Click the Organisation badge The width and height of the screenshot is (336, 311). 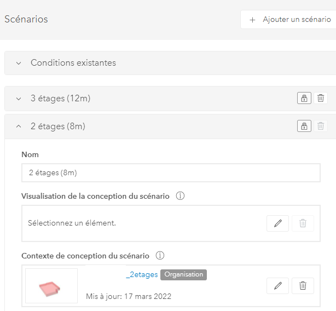pos(184,274)
